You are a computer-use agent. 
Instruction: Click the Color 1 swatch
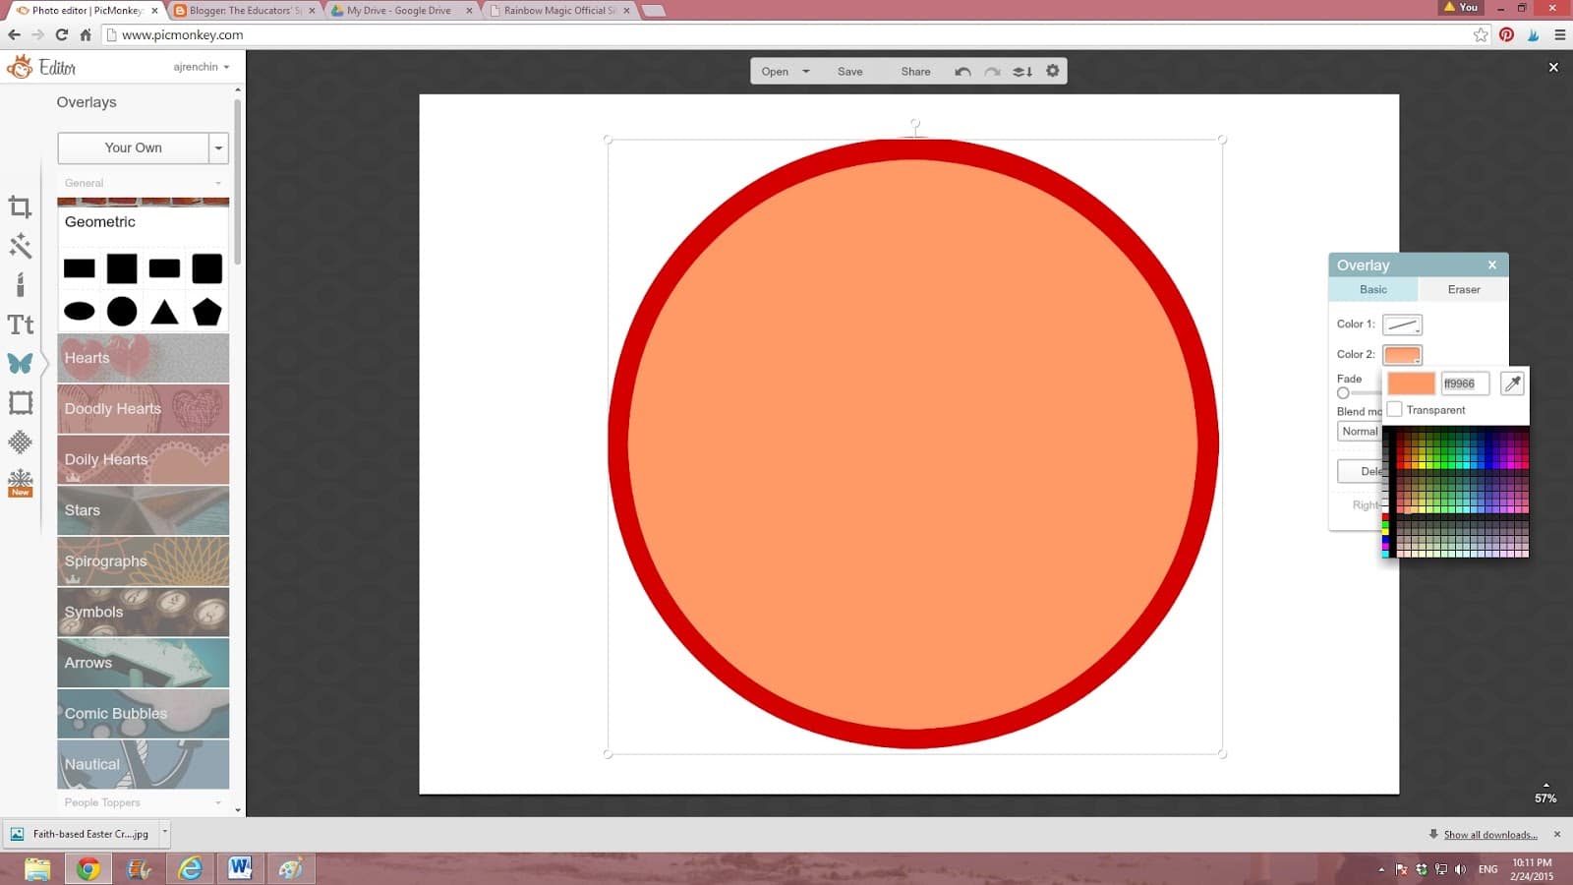1402,324
